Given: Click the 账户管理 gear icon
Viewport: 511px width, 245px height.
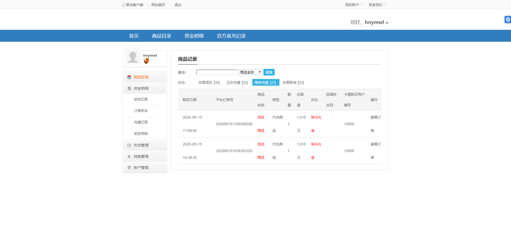Looking at the screenshot, I should [x=129, y=168].
